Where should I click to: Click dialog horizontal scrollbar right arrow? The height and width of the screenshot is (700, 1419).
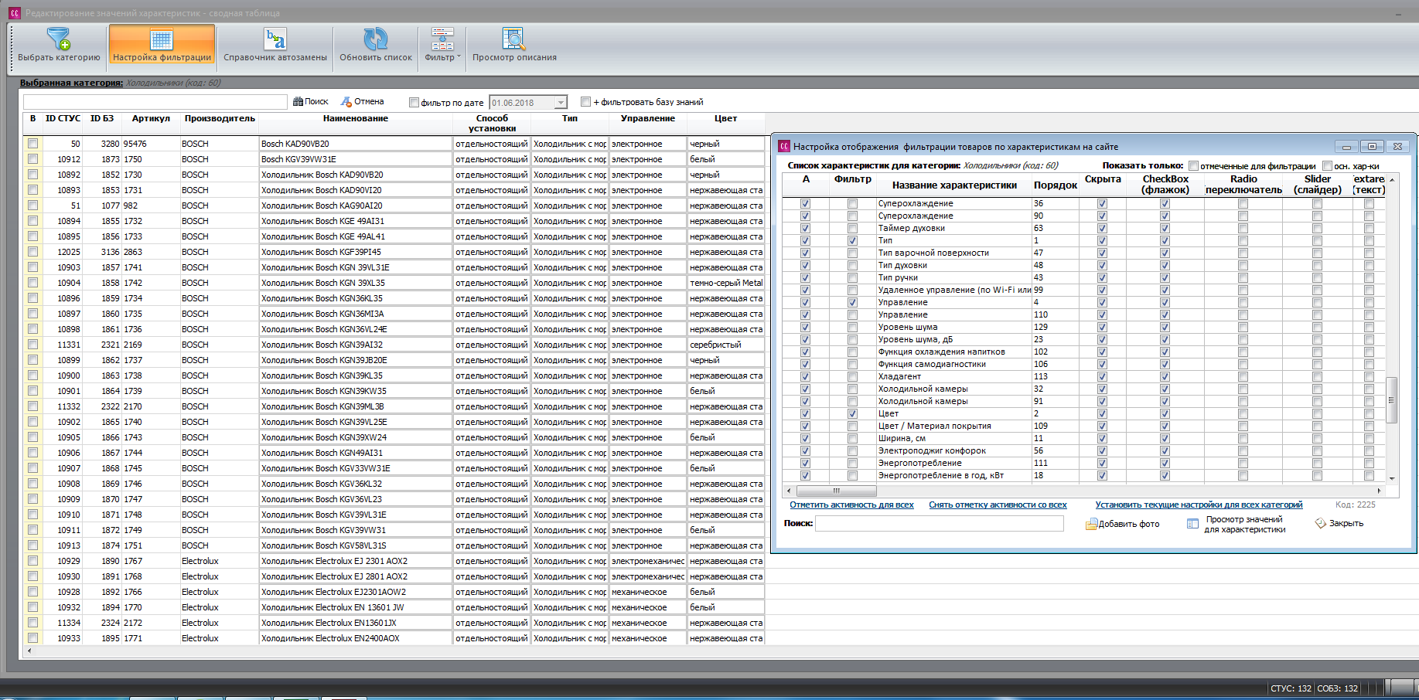coord(1378,491)
